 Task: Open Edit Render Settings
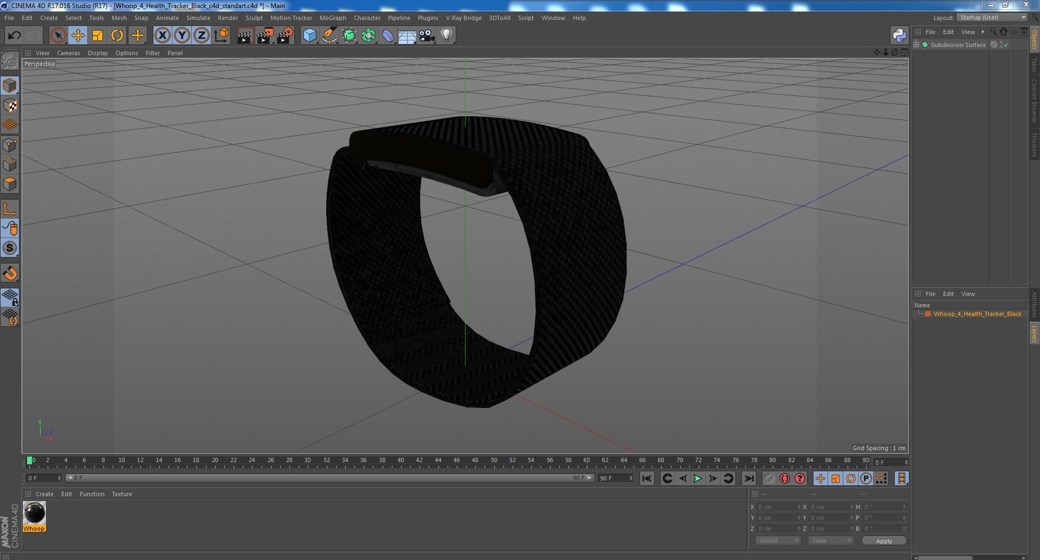pos(285,36)
